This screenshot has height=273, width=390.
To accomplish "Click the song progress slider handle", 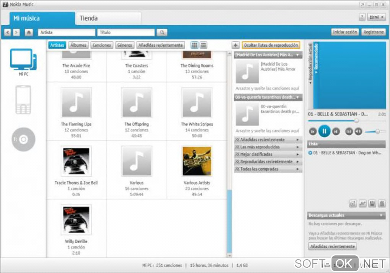I will 356,120.
